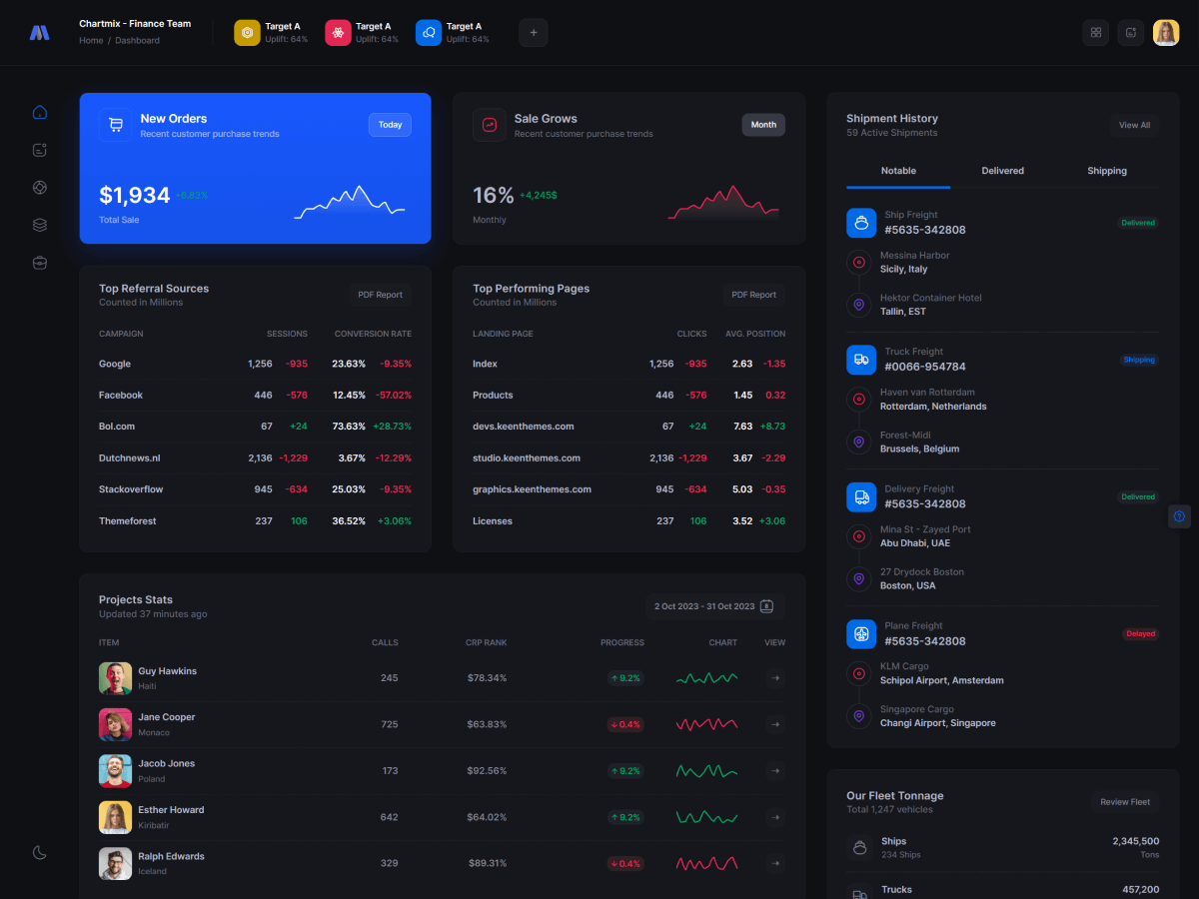Open the user profile avatar in header
The image size is (1199, 899).
1166,32
